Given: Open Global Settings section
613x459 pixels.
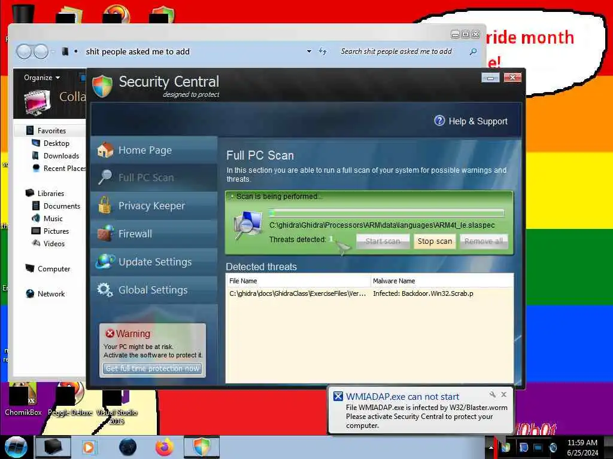Looking at the screenshot, I should [x=154, y=290].
